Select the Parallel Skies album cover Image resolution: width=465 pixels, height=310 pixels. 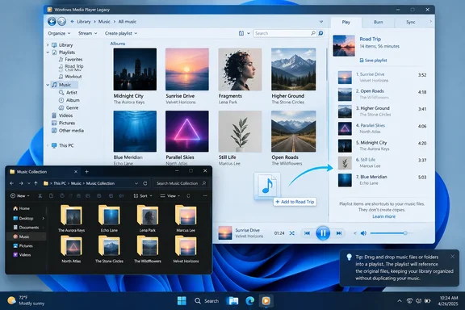click(x=187, y=131)
